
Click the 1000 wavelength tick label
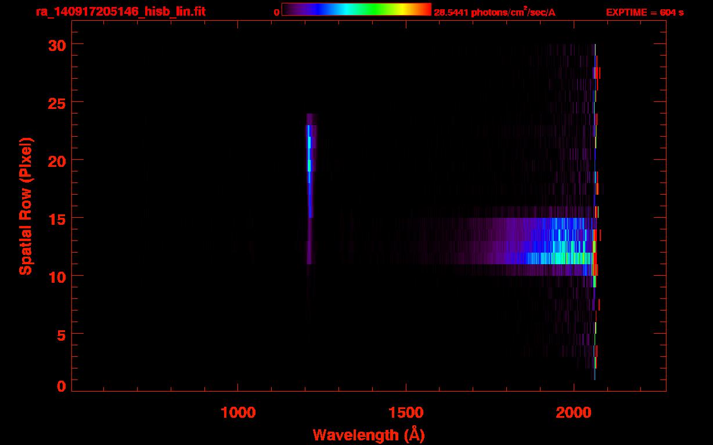238,413
